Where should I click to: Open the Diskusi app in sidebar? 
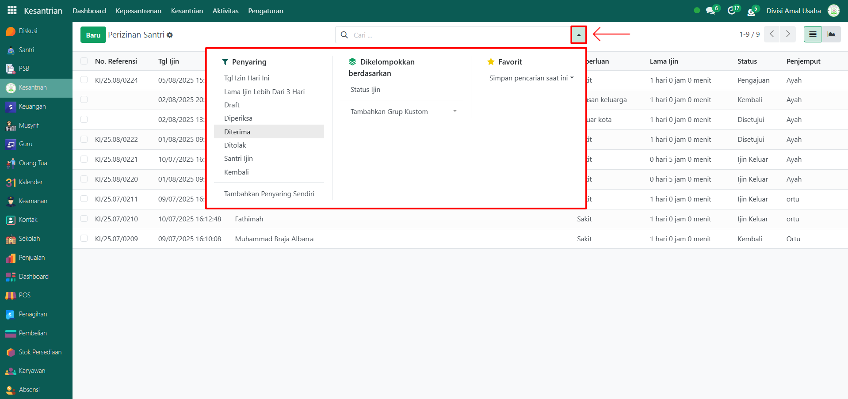[27, 31]
